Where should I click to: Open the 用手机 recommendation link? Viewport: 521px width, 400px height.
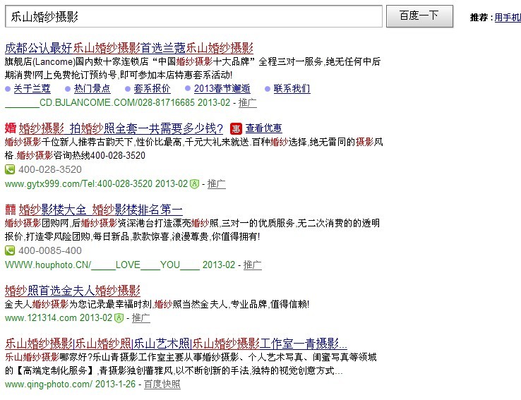click(x=508, y=17)
